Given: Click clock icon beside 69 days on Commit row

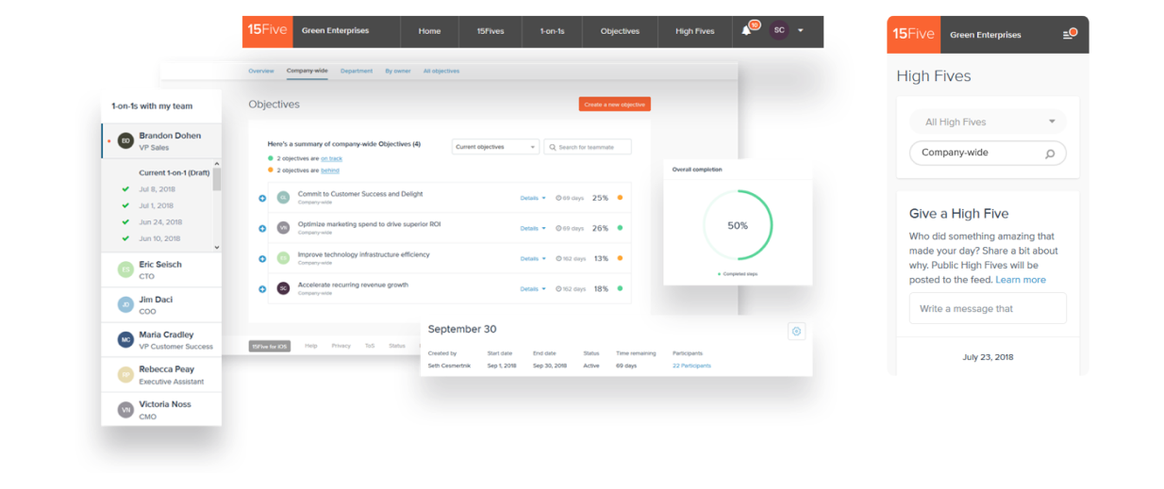Looking at the screenshot, I should (558, 198).
